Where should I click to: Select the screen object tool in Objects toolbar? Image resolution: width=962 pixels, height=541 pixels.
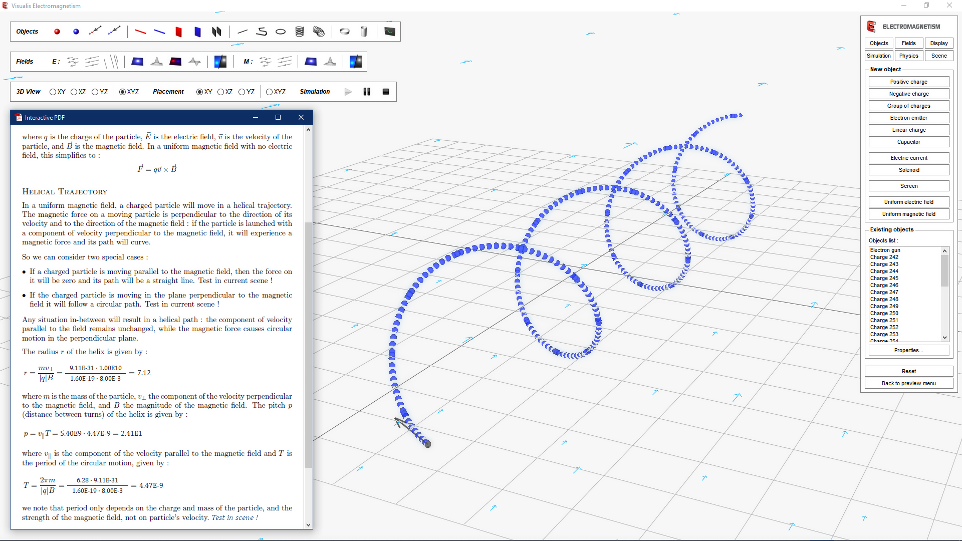pos(389,32)
